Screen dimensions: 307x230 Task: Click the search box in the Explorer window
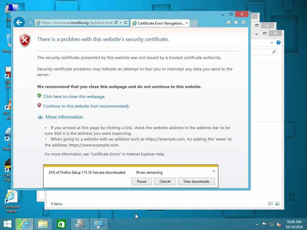pos(264,52)
